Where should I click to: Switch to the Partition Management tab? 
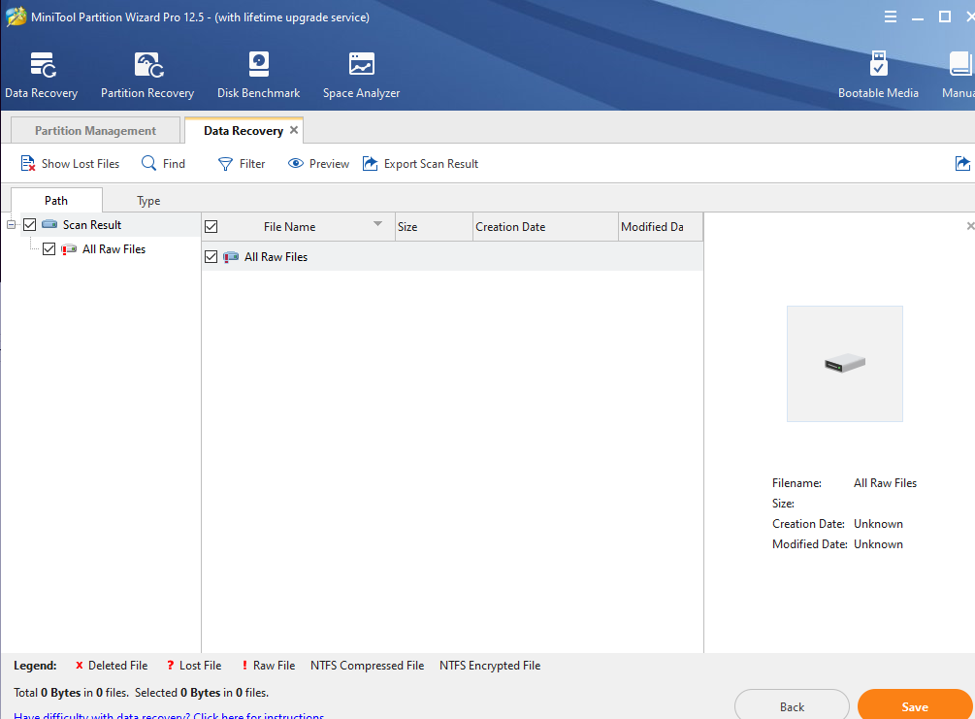click(x=95, y=131)
